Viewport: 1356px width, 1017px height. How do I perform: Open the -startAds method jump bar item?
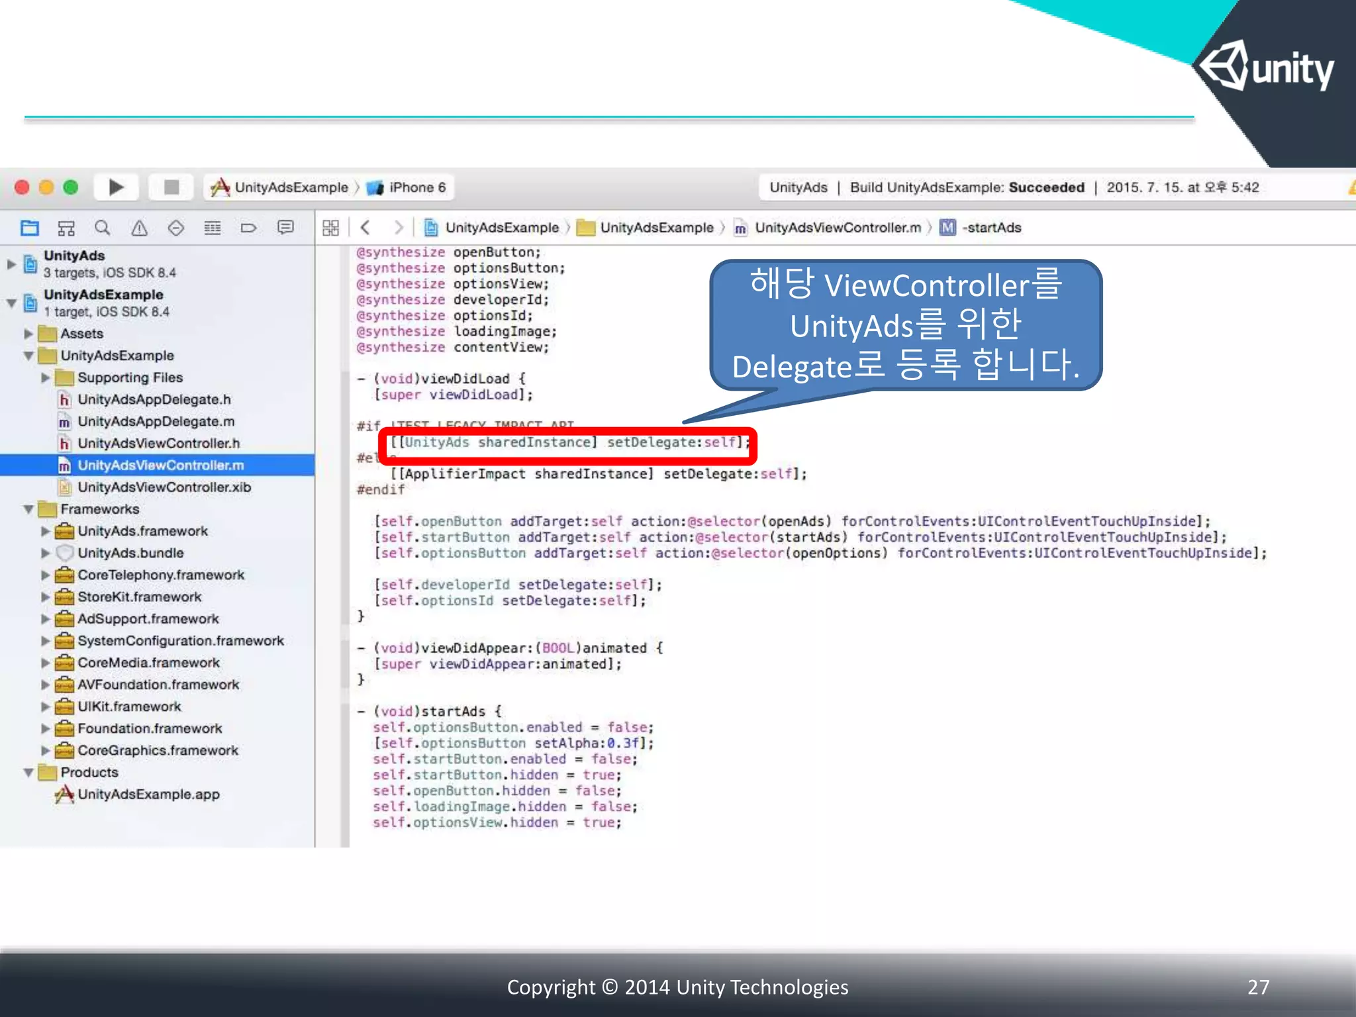tap(981, 228)
